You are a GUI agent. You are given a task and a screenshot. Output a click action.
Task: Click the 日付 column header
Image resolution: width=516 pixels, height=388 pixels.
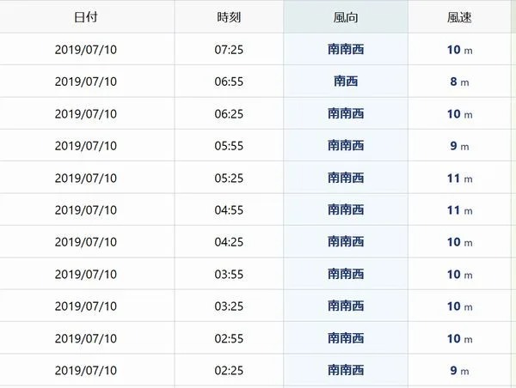(x=85, y=17)
